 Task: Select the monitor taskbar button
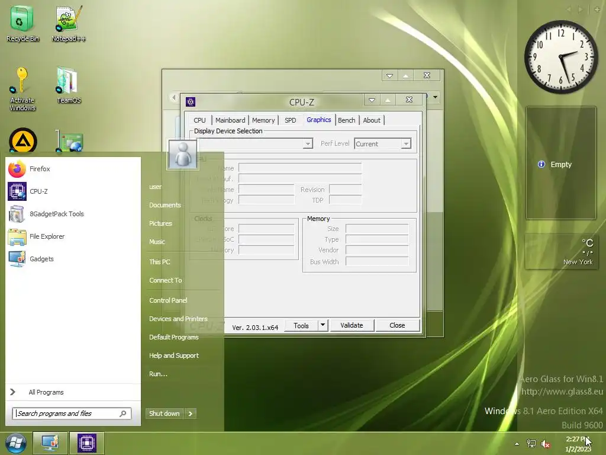pyautogui.click(x=50, y=443)
